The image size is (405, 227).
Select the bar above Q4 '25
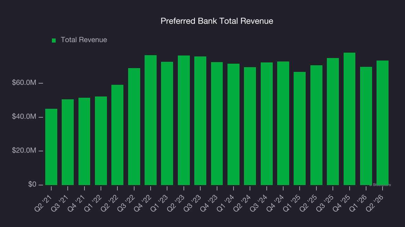point(350,119)
